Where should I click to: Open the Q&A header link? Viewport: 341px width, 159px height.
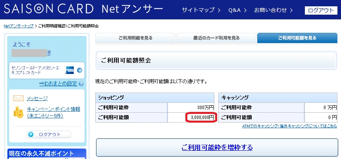[x=237, y=10]
